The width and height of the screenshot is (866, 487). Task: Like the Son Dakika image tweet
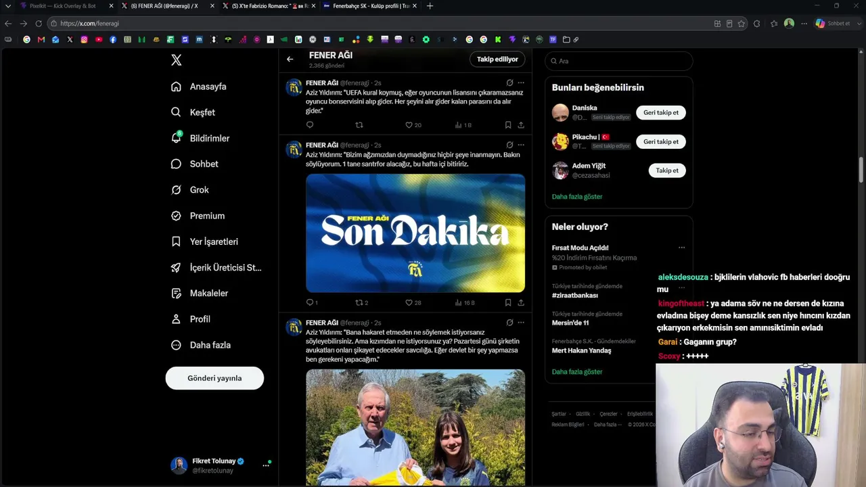pyautogui.click(x=413, y=302)
